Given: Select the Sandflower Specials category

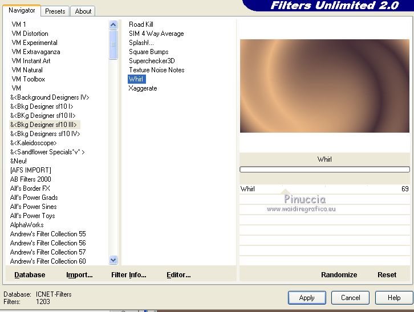Looking at the screenshot, I should [x=47, y=152].
